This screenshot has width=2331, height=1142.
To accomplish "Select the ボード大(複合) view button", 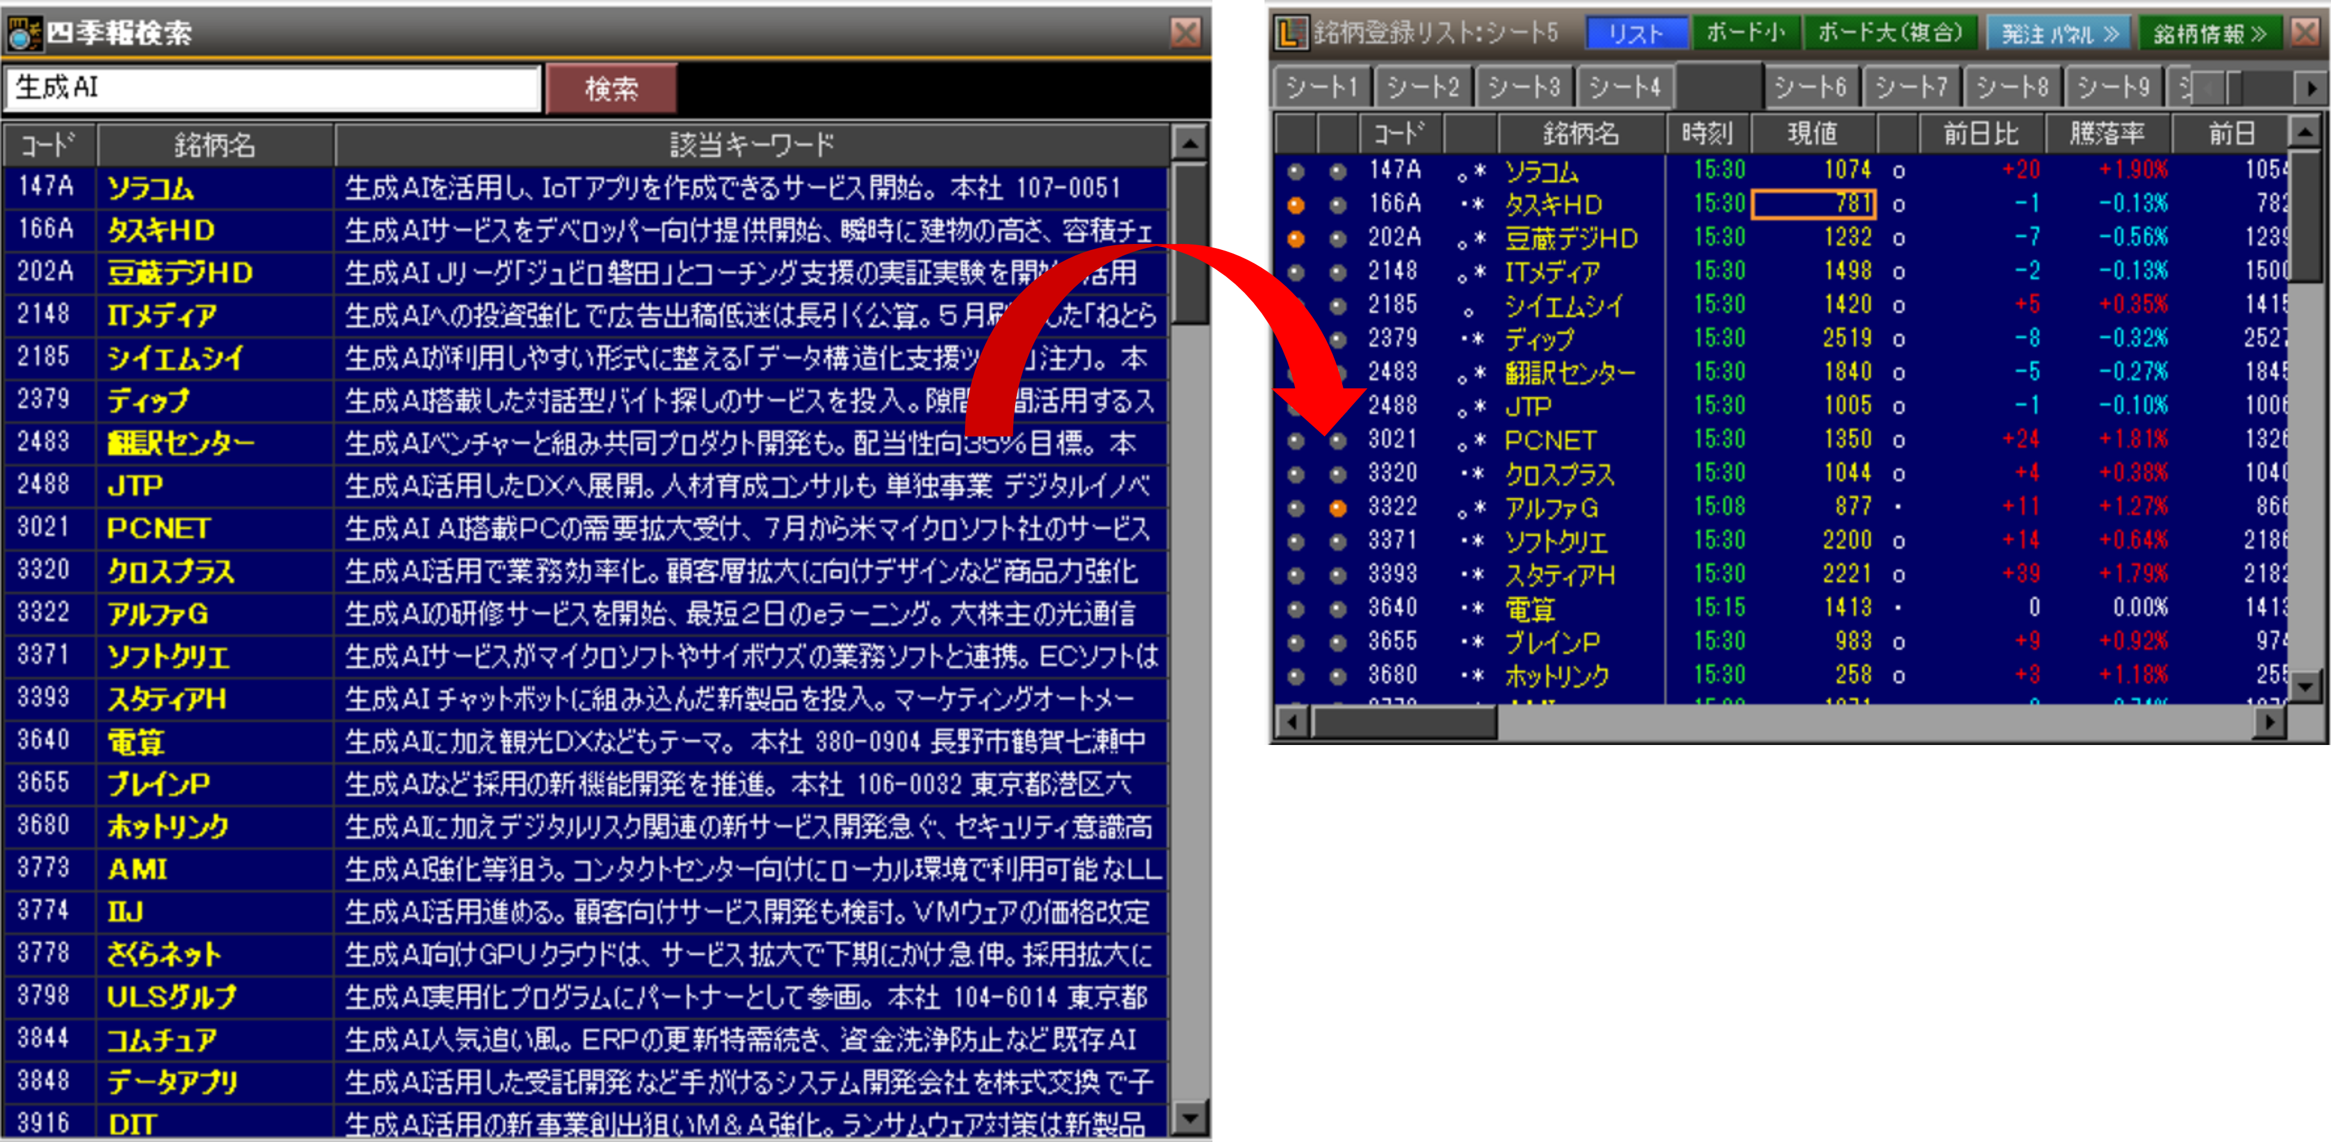I will (x=1890, y=33).
